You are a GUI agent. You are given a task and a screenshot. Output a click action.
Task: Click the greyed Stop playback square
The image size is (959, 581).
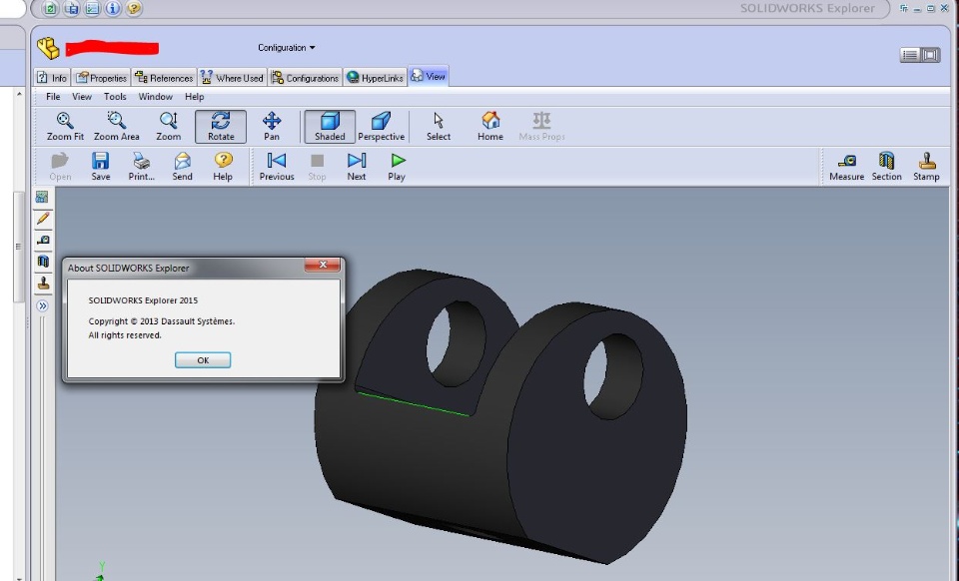[x=317, y=161]
